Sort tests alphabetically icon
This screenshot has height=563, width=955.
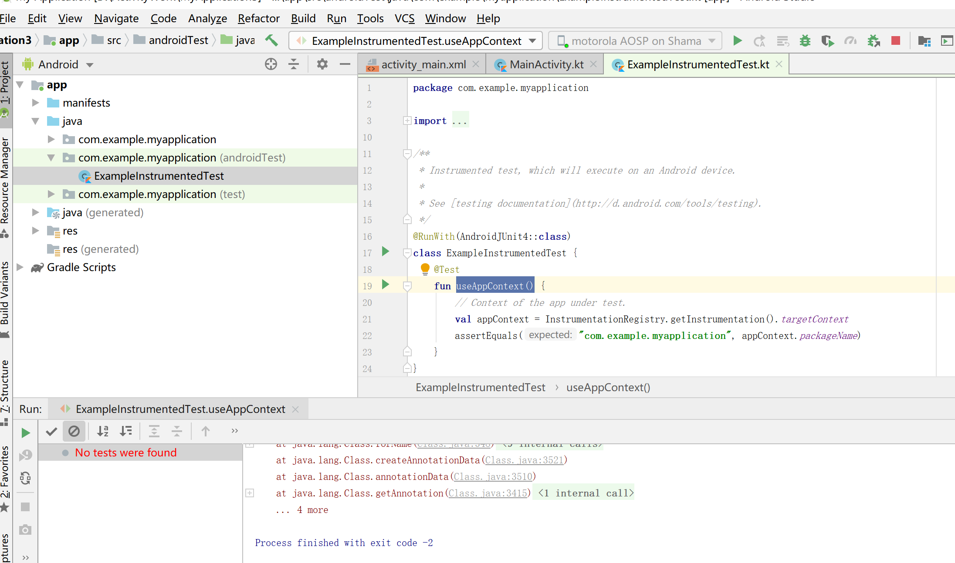click(x=103, y=431)
